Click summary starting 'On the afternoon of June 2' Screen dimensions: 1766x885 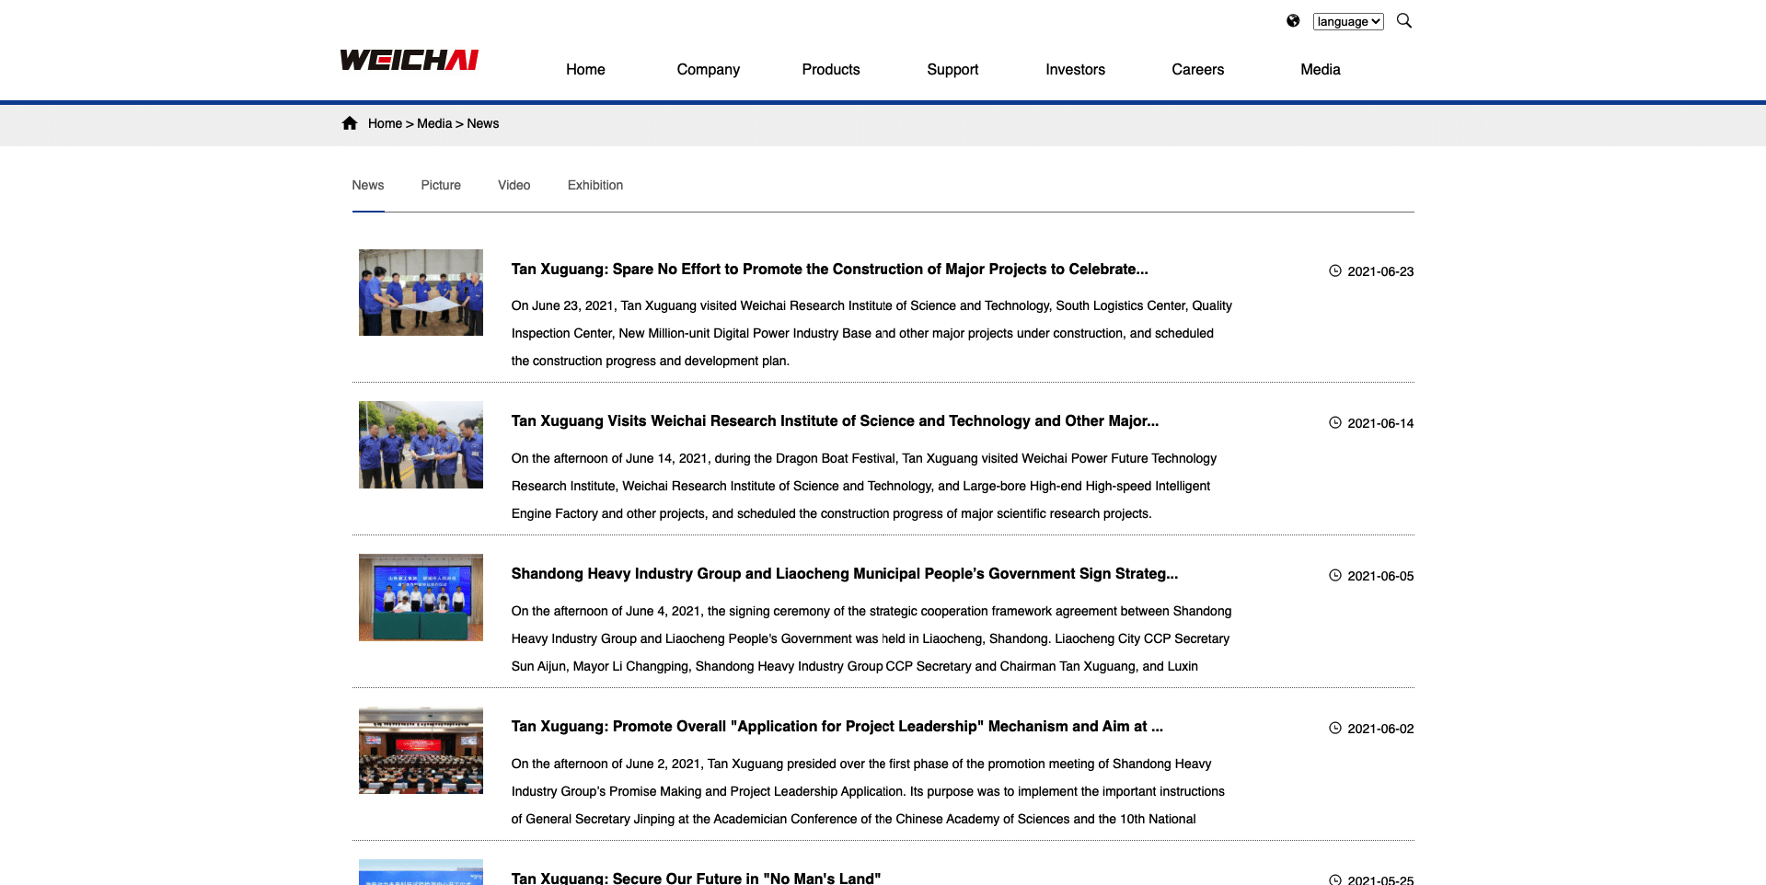pos(868,791)
